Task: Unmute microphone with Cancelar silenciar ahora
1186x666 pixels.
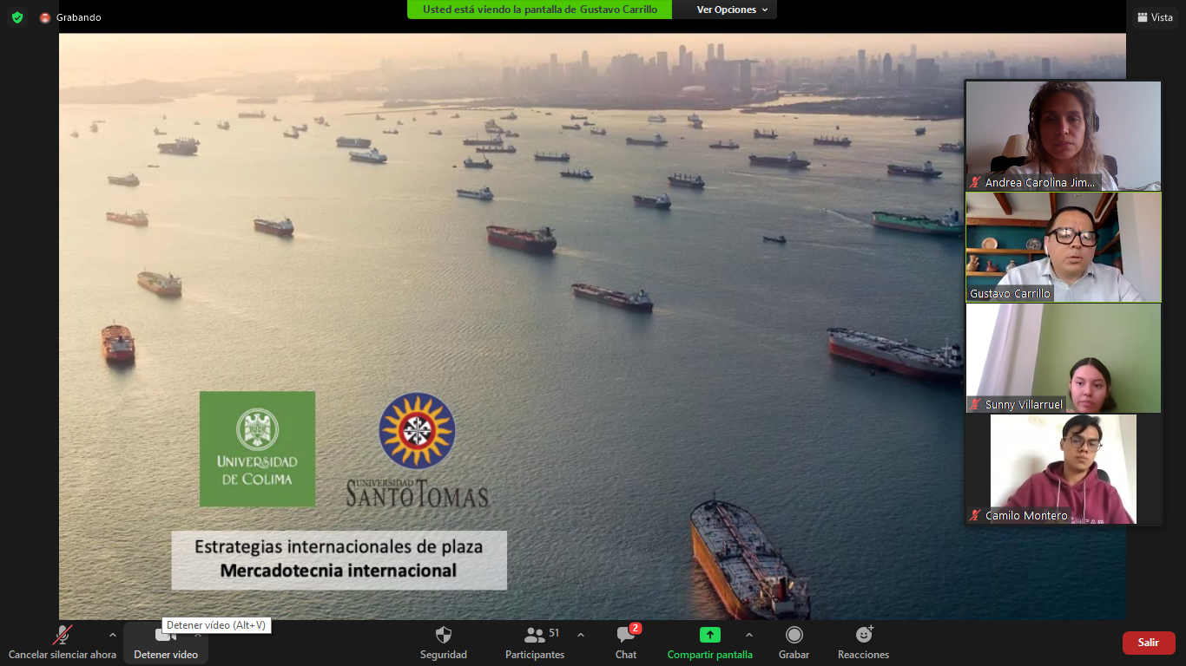Action: [x=62, y=643]
